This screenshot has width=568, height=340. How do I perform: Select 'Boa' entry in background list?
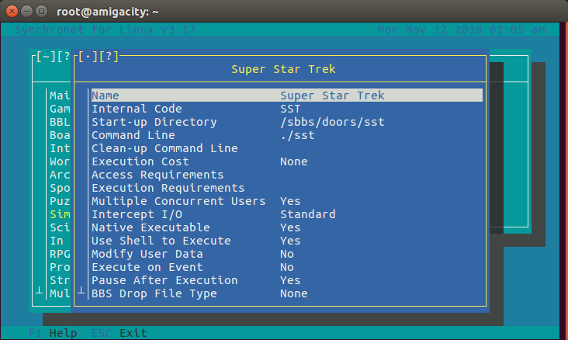[x=60, y=135]
